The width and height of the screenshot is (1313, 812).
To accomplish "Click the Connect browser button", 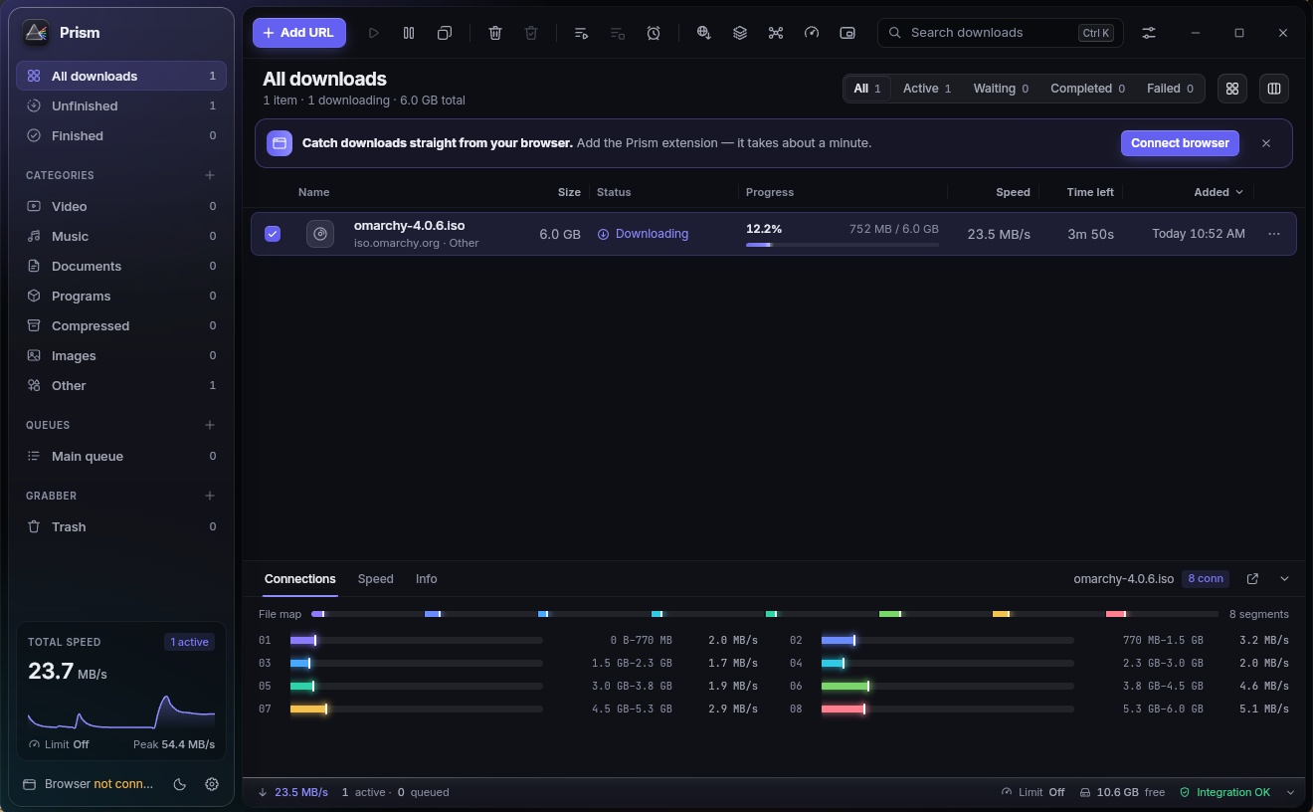I will coord(1180,143).
